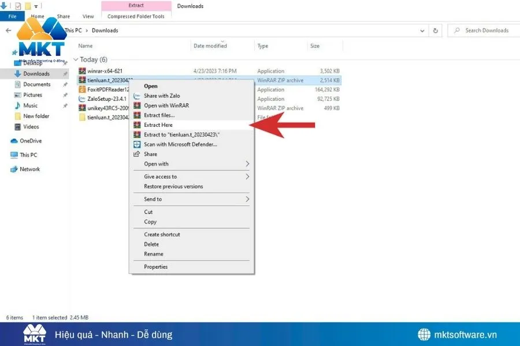Click Properties in the context menu
520x346 pixels.
tap(155, 267)
